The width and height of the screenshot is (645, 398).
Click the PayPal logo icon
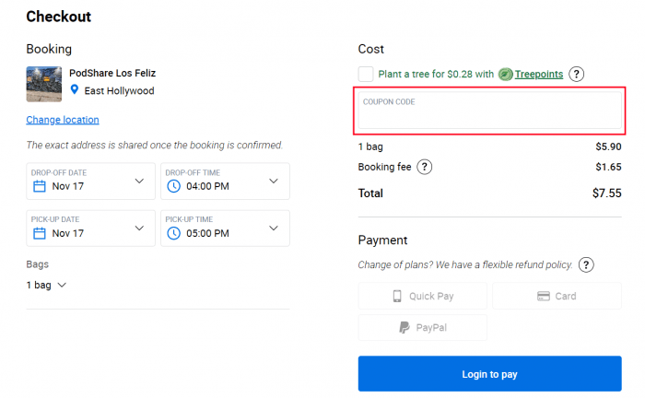pyautogui.click(x=405, y=328)
